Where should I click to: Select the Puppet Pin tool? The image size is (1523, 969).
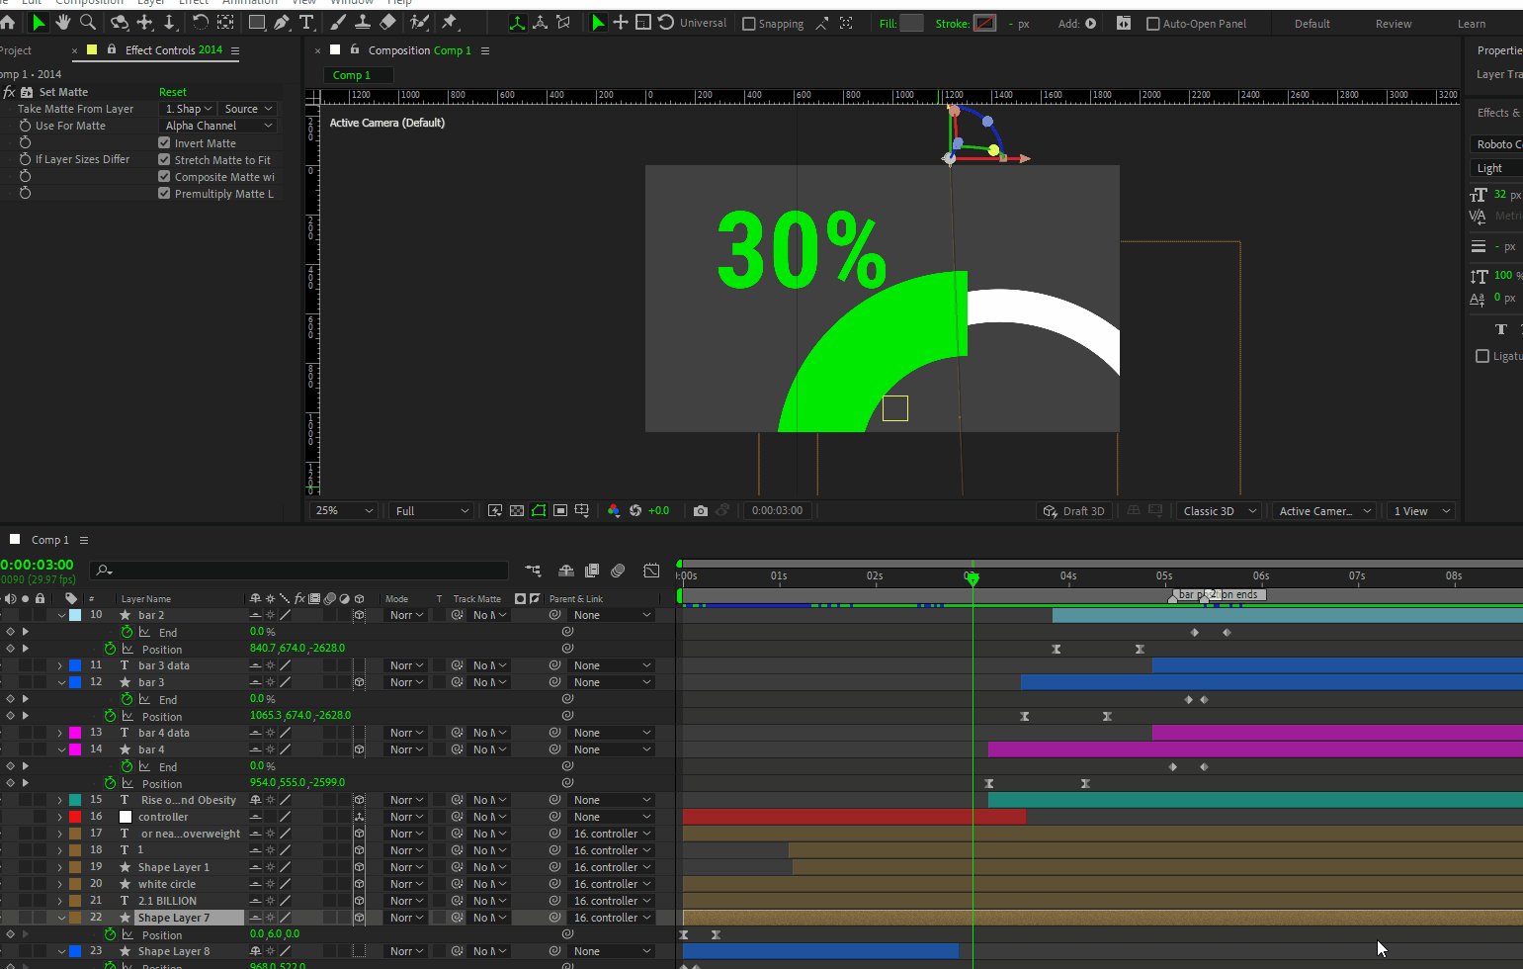450,22
